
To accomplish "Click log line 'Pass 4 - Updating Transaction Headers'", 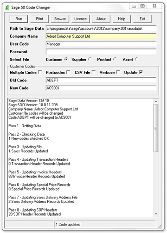I will [39, 159].
